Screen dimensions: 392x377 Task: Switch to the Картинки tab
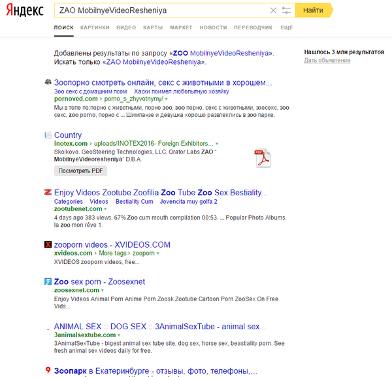click(x=95, y=28)
